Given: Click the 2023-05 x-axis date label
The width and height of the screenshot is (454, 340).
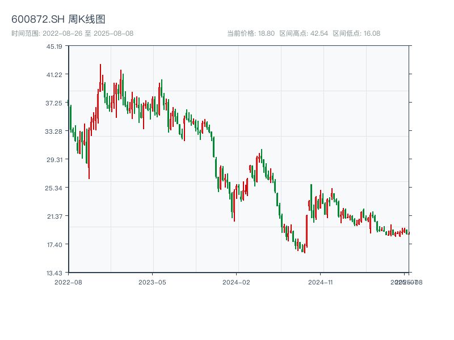Looking at the screenshot, I should point(152,282).
